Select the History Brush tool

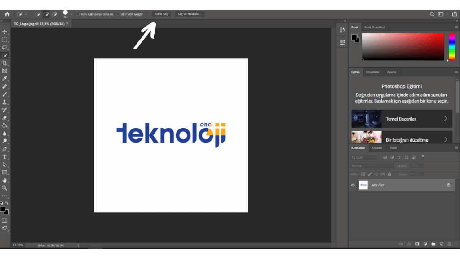(4, 110)
